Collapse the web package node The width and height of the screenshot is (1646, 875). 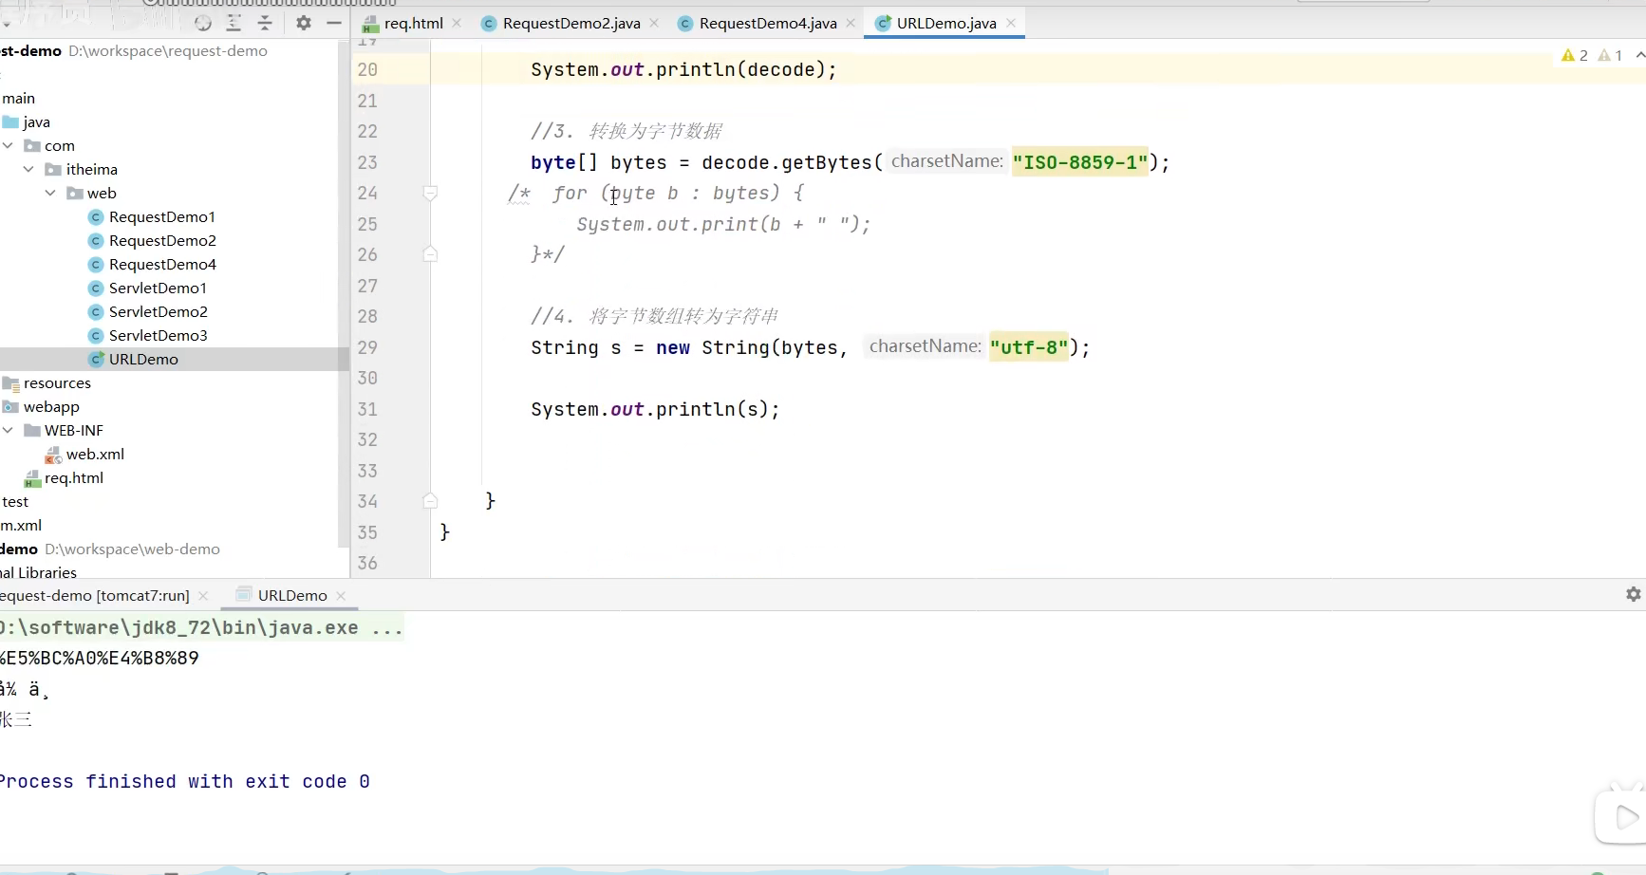tap(50, 193)
